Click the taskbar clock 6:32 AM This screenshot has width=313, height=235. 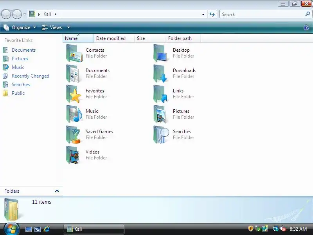298,229
